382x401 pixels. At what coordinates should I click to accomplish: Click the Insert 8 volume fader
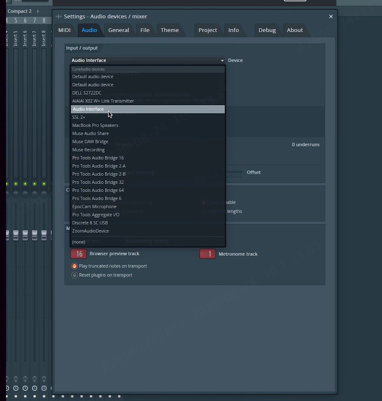tap(44, 235)
